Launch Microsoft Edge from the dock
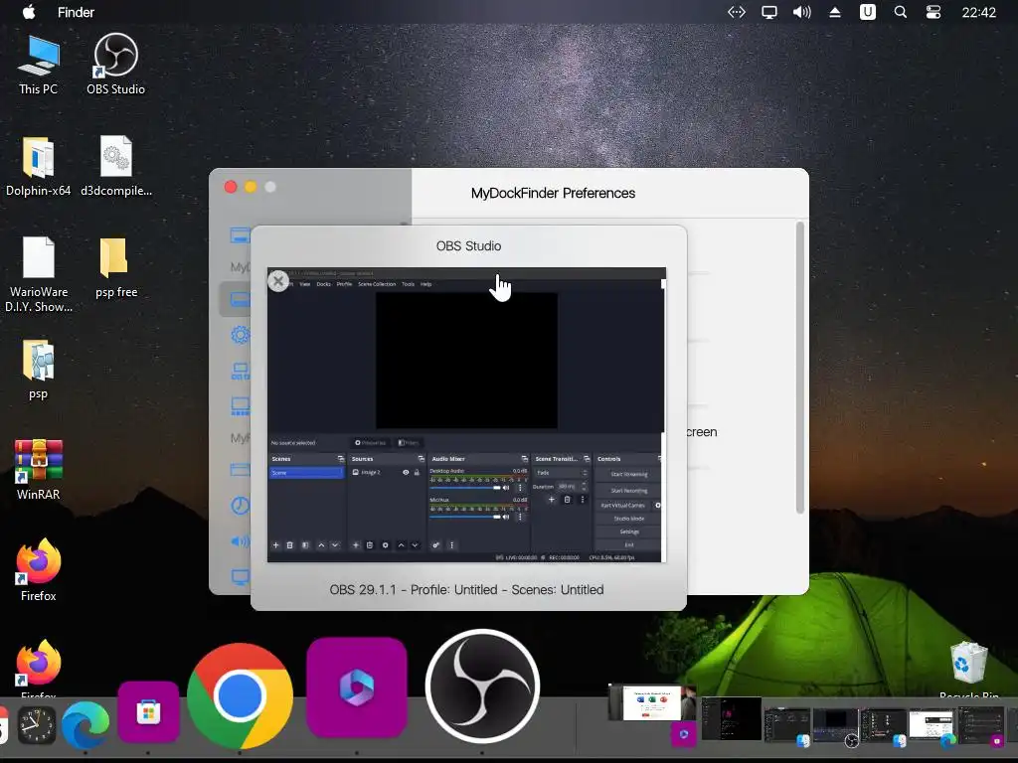This screenshot has width=1018, height=763. (x=85, y=725)
